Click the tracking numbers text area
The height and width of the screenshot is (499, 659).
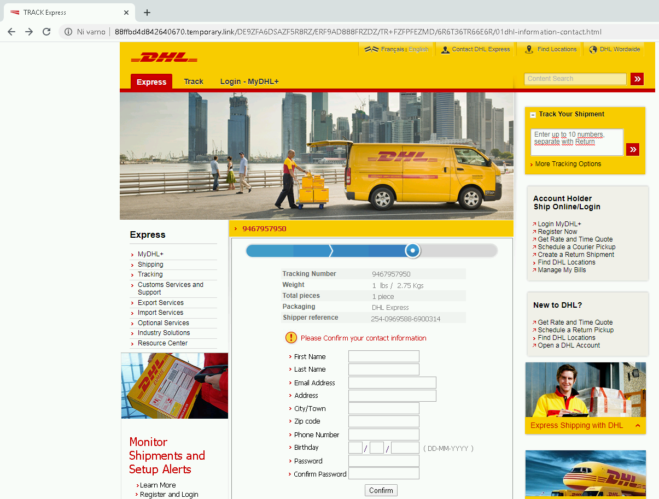click(x=577, y=142)
